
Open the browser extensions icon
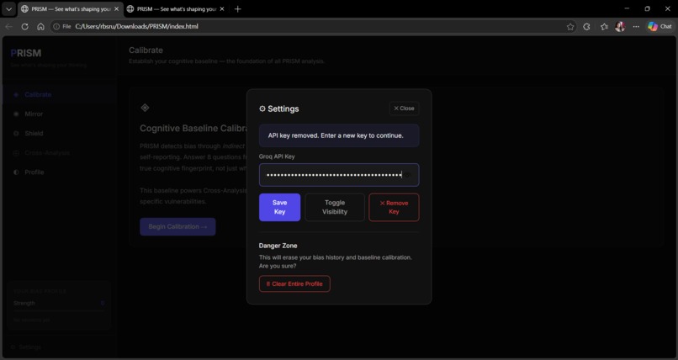pyautogui.click(x=586, y=27)
